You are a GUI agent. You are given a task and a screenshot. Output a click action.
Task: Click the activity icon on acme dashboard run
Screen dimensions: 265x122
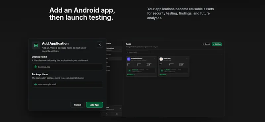(x=130, y=71)
